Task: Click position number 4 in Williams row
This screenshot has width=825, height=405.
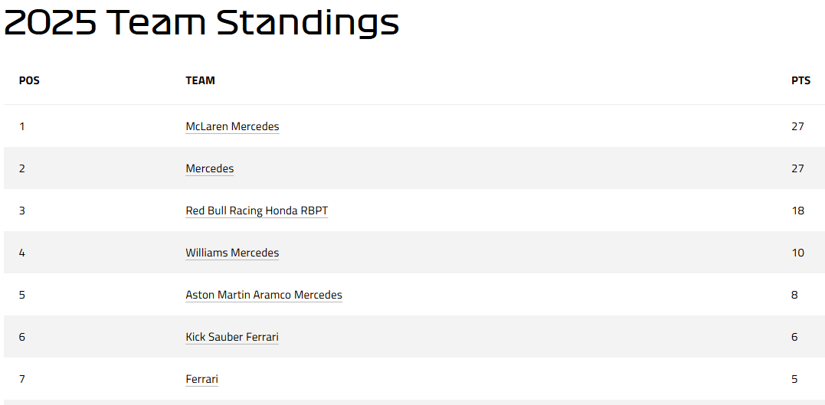Action: 22,253
